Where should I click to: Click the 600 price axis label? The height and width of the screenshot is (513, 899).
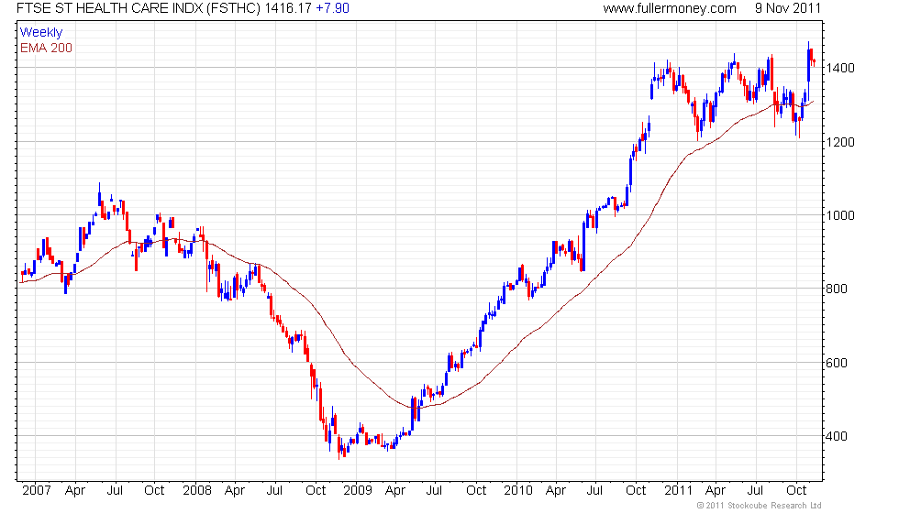tap(837, 363)
